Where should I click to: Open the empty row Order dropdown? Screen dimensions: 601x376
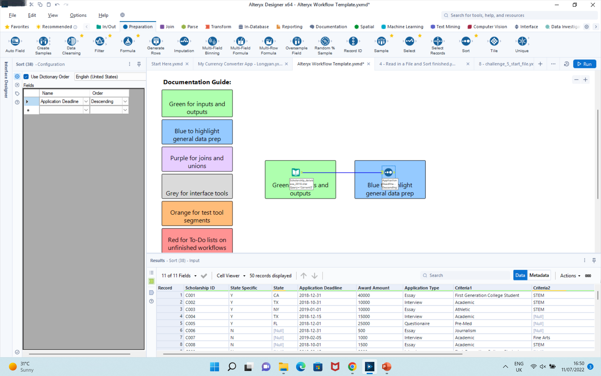(125, 110)
